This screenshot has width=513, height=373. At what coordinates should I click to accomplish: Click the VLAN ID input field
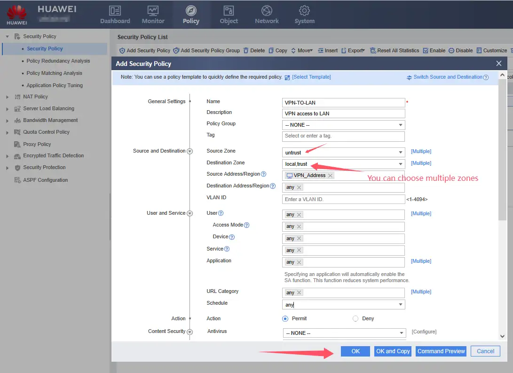point(343,199)
